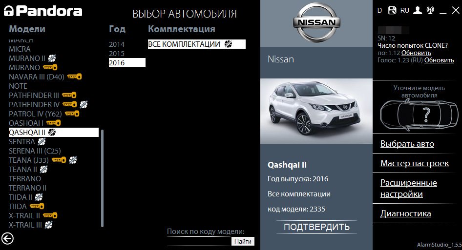The height and width of the screenshot is (250, 462).
Task: Select ВСЕ КОМПЛЕКТАЦИИ trim option
Action: tap(196, 44)
